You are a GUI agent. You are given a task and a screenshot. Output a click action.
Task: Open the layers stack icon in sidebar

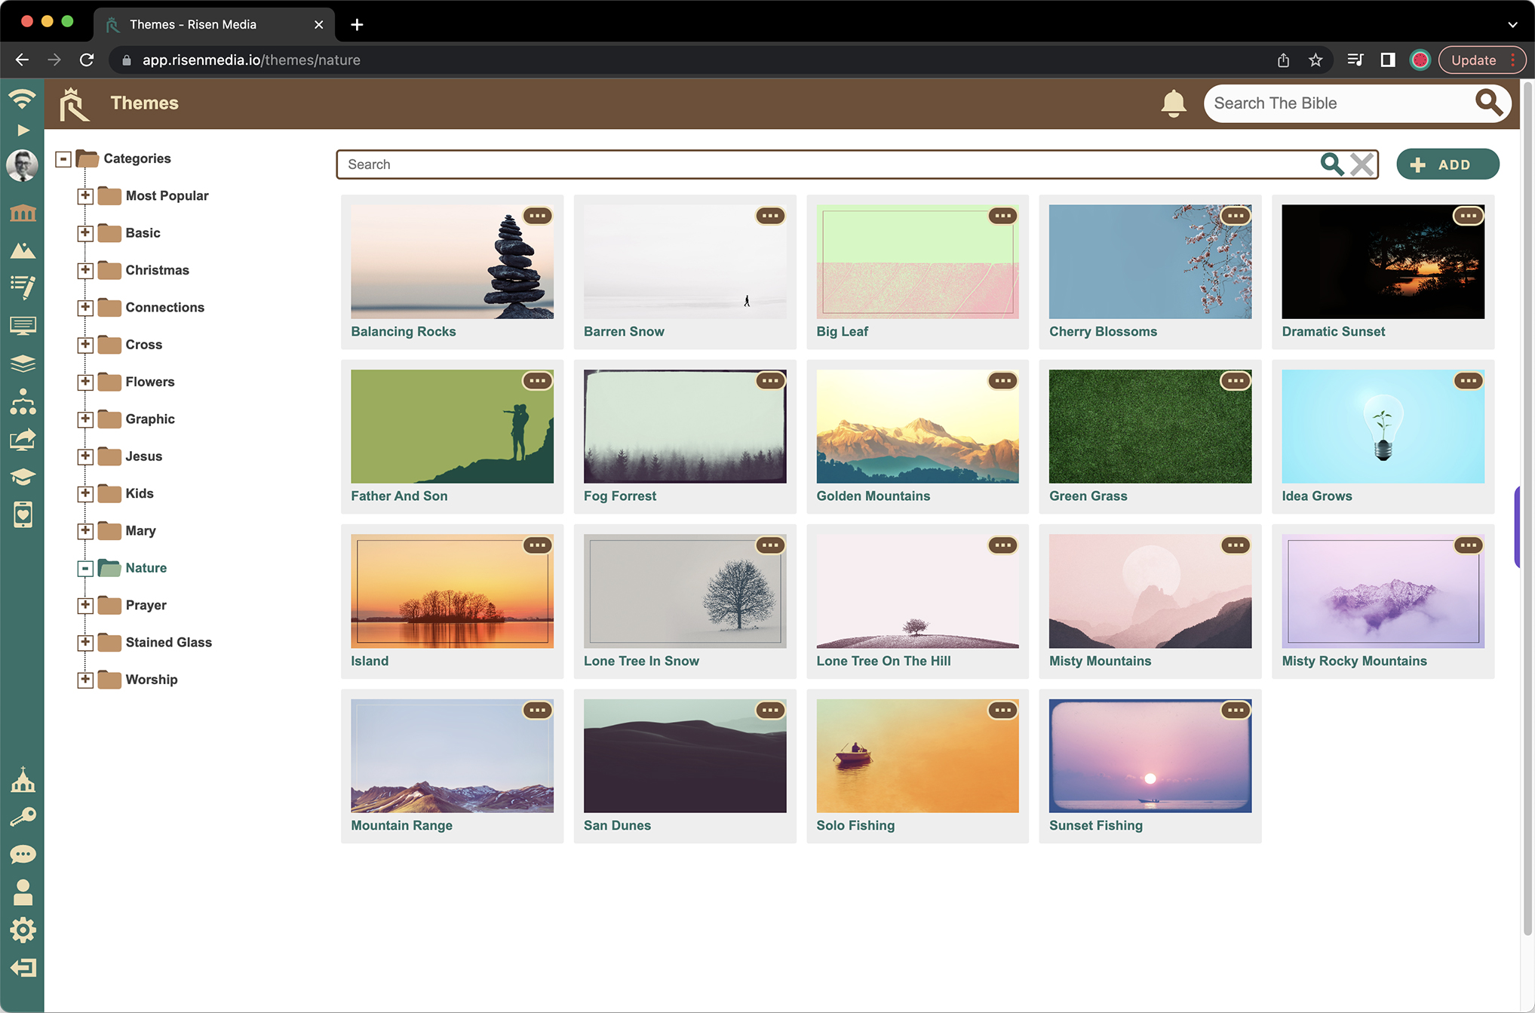(23, 364)
